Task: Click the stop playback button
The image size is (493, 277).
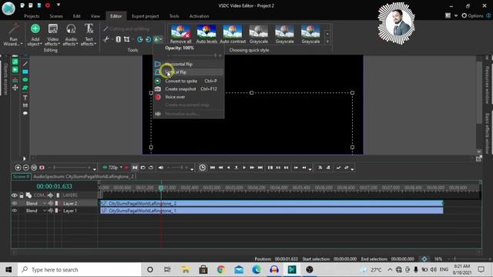Action: [236, 168]
